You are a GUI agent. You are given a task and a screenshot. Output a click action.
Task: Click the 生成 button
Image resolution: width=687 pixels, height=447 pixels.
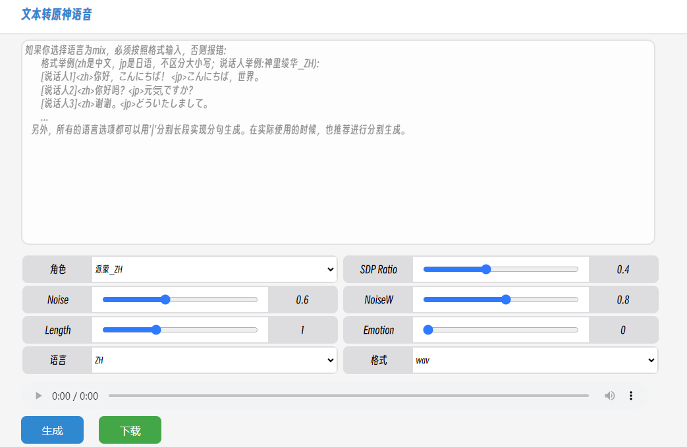52,430
